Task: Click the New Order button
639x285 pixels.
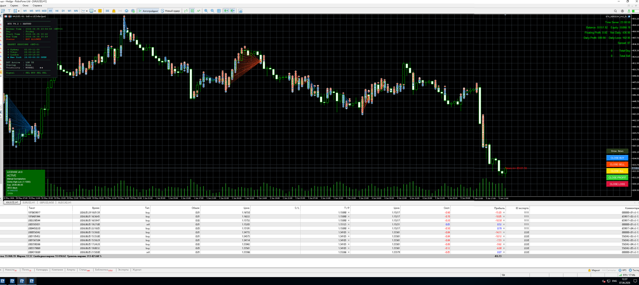Action: [170, 10]
